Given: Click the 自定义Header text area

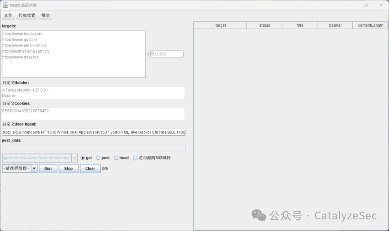Looking at the screenshot, I should click(93, 93).
